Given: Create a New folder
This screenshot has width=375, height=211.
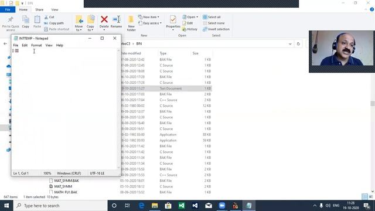Looking at the screenshot, I should pos(131,23).
